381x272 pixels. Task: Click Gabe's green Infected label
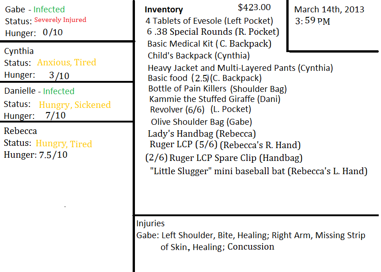49,9
